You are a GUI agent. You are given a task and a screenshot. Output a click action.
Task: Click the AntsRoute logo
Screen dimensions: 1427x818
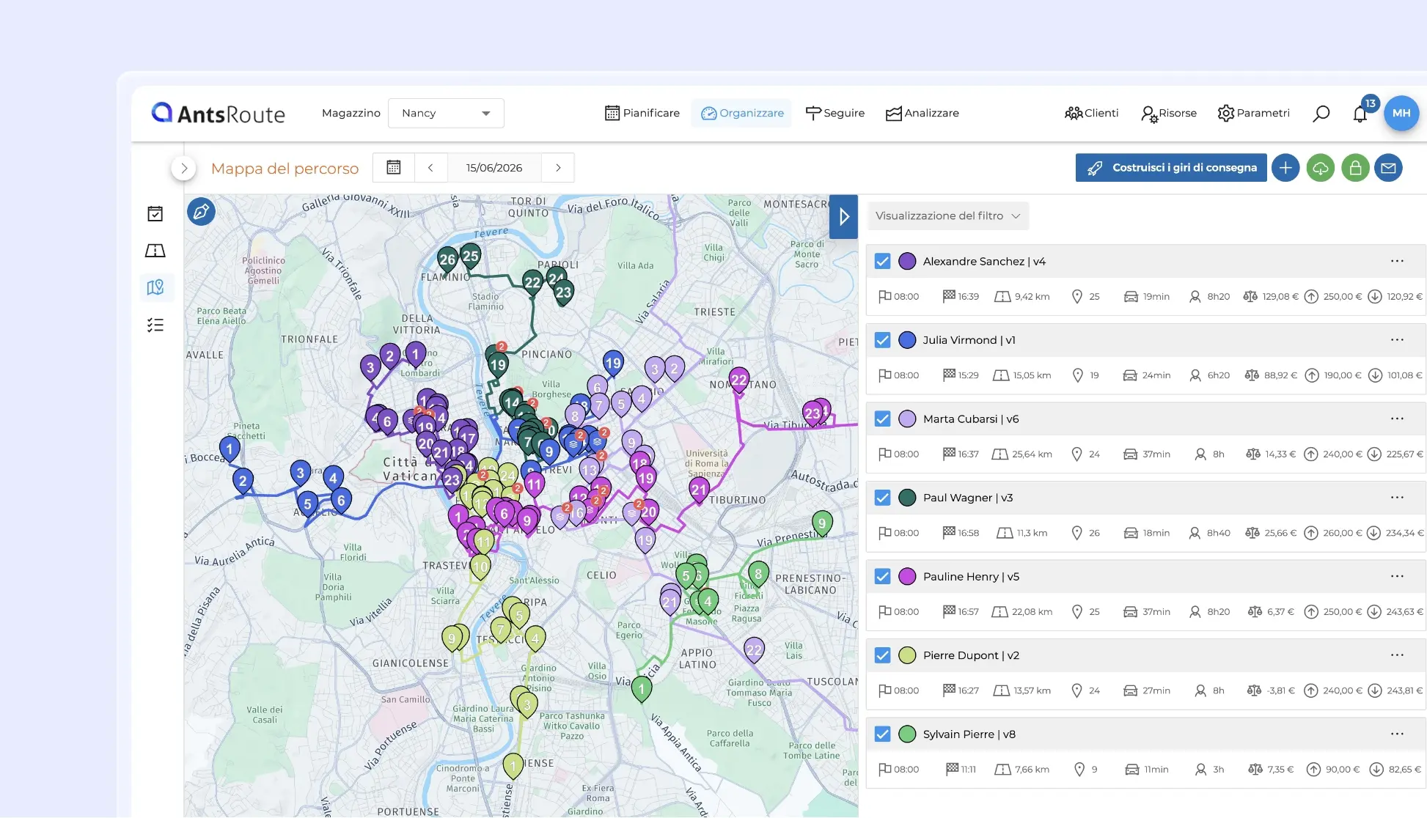[218, 114]
